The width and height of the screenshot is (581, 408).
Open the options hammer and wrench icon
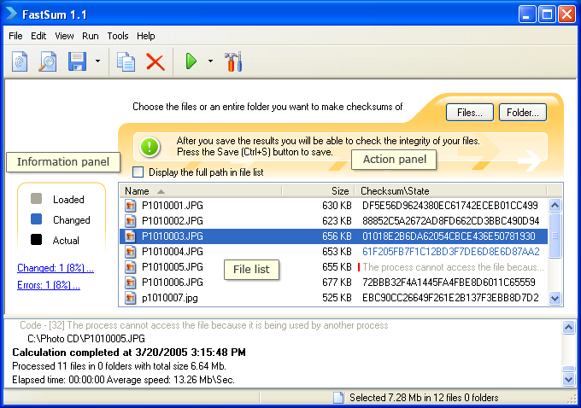[x=233, y=61]
